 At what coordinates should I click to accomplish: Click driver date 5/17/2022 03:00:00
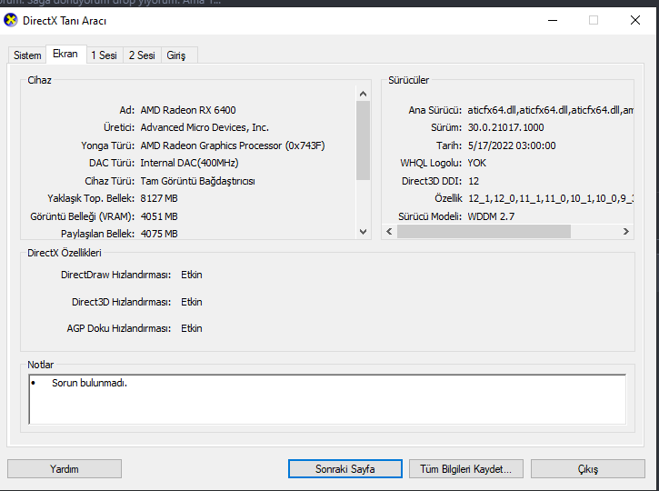512,145
